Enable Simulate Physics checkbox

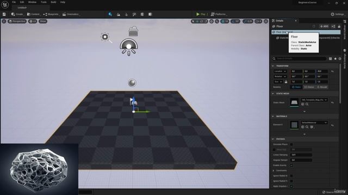click(x=291, y=145)
